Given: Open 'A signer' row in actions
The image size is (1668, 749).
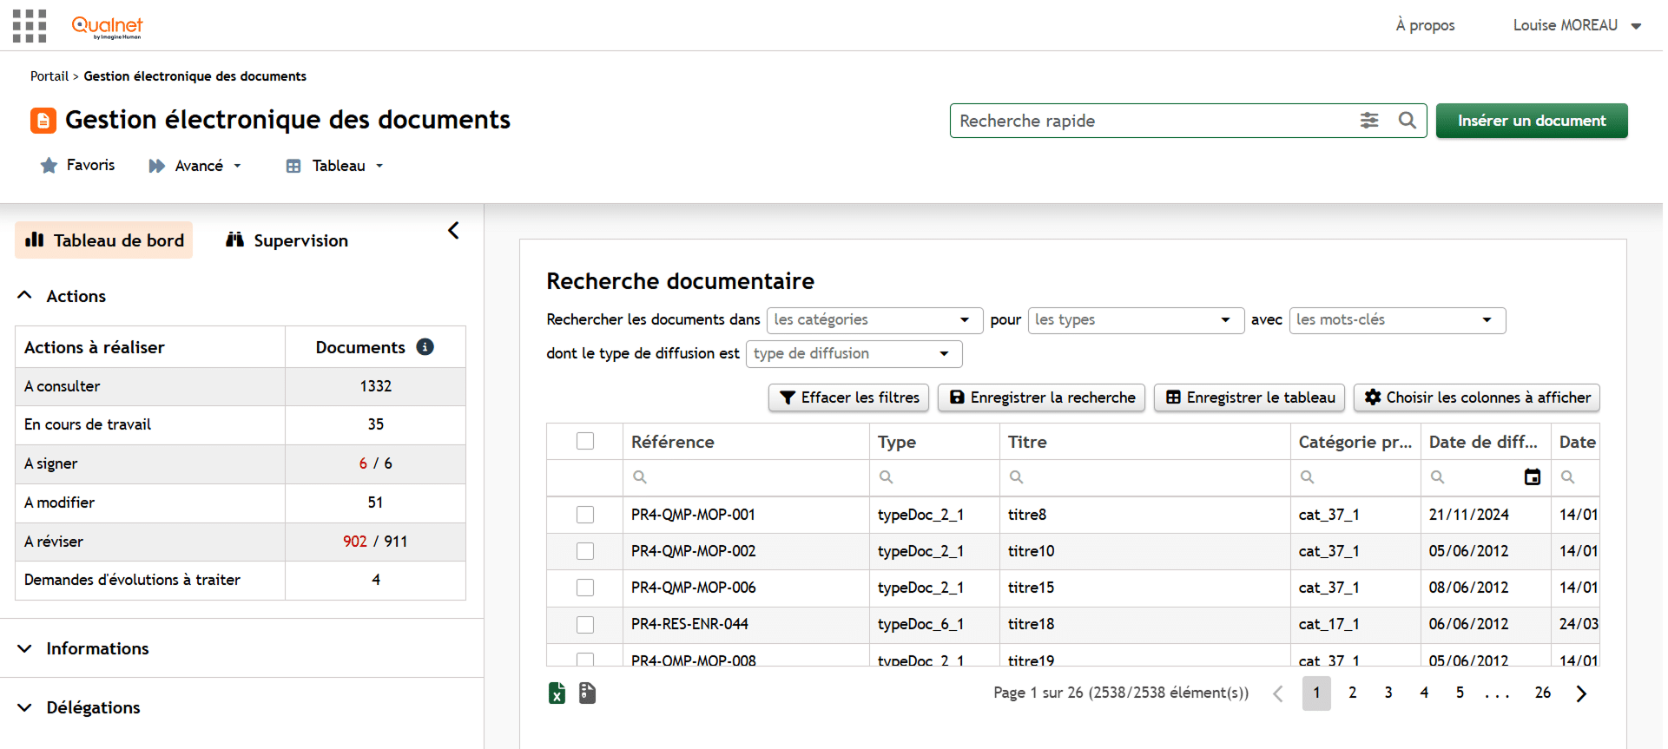Looking at the screenshot, I should (241, 463).
